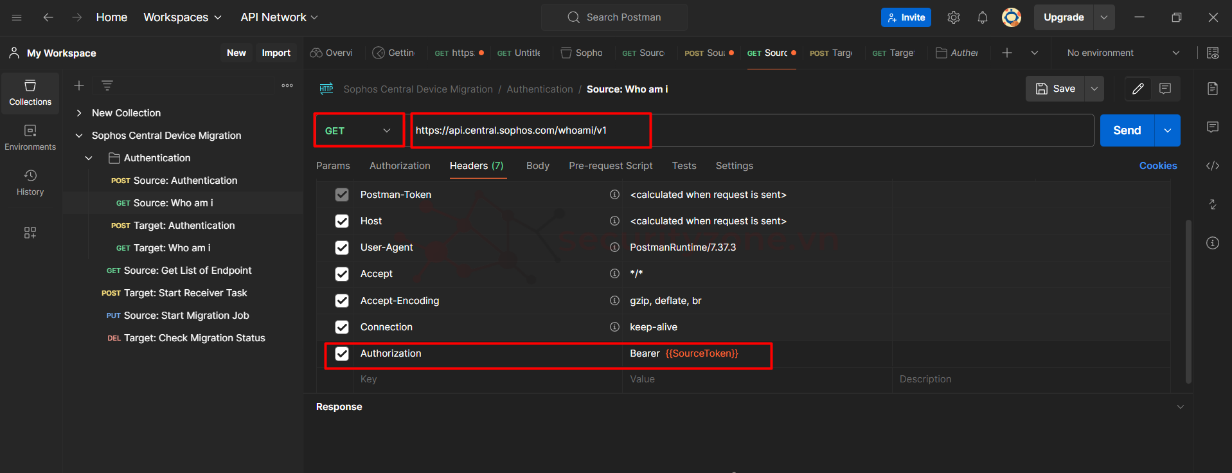Uncheck the Host header checkbox

pos(342,221)
